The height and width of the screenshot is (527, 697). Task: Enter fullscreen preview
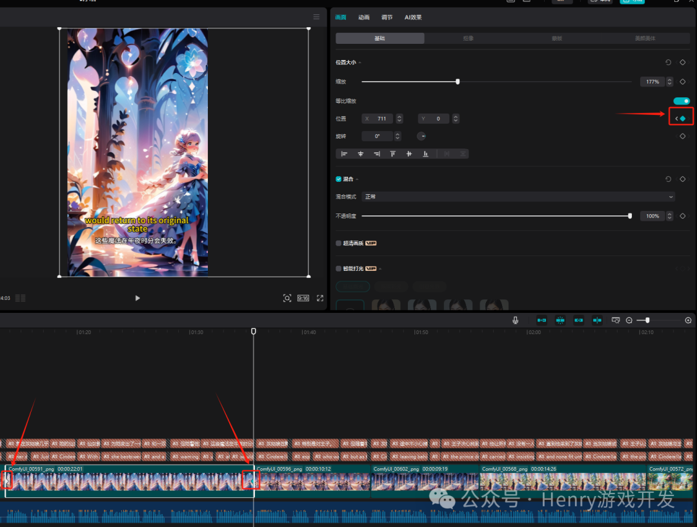[320, 298]
